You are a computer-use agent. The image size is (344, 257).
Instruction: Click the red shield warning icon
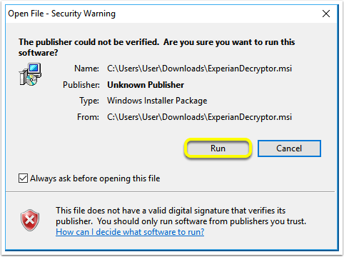pyautogui.click(x=30, y=220)
